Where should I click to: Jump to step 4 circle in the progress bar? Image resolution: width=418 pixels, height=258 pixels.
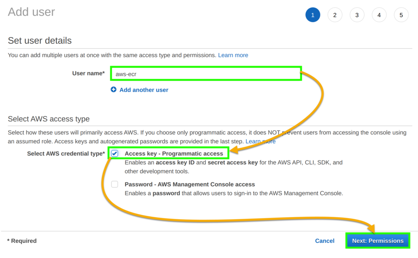point(379,15)
